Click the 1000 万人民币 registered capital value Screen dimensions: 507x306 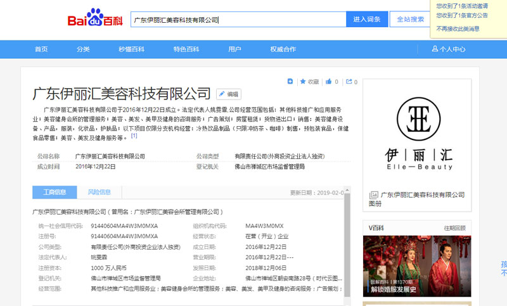click(108, 268)
